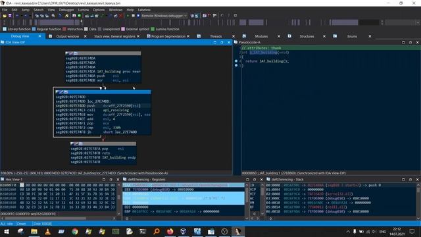The height and width of the screenshot is (237, 421).
Task: Click the save database icon
Action: click(x=10, y=16)
